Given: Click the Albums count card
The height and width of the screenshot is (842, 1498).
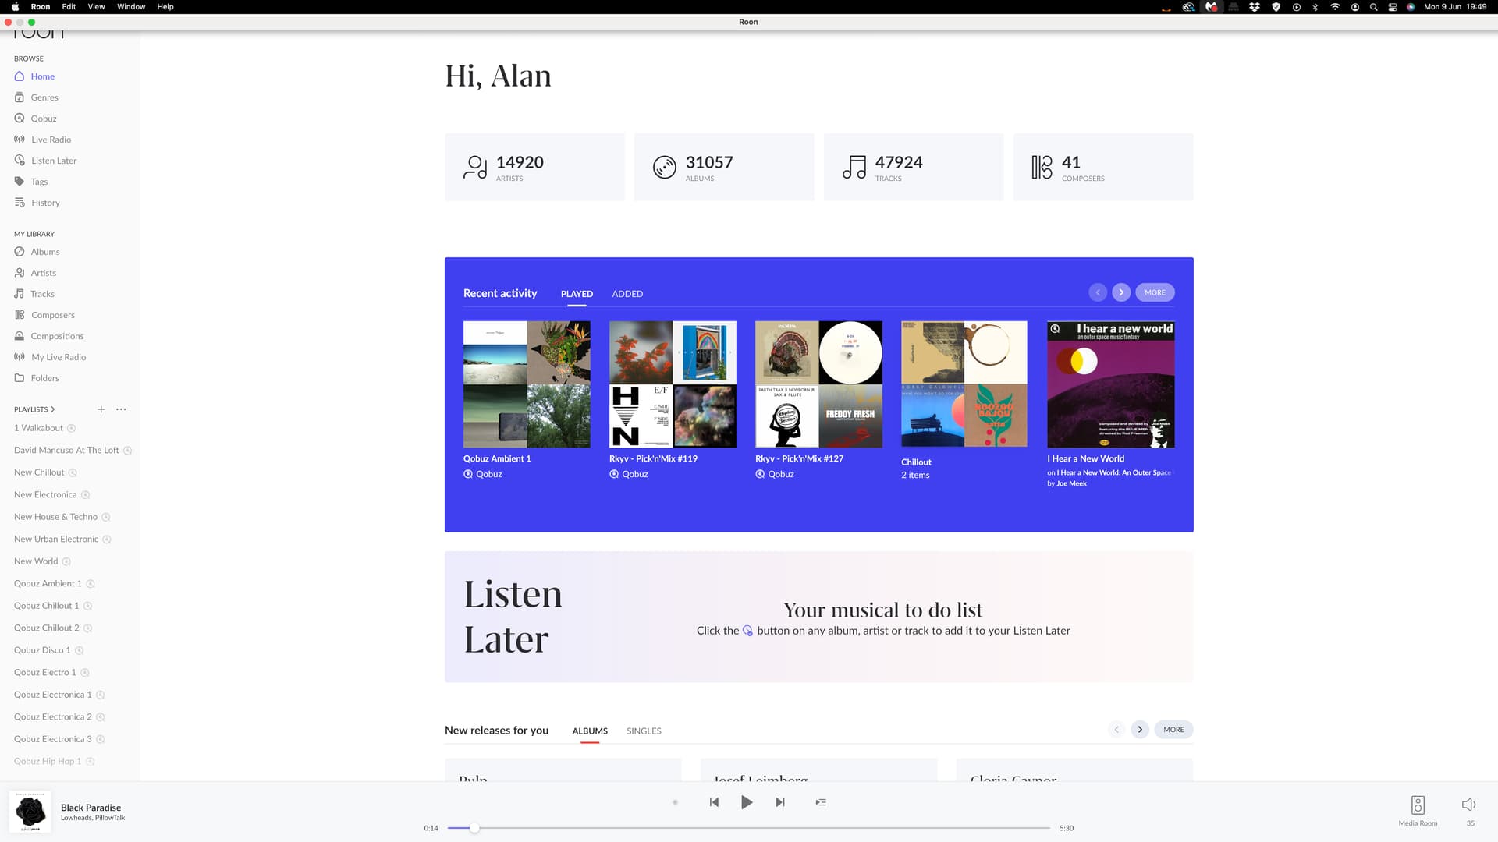Looking at the screenshot, I should (724, 167).
